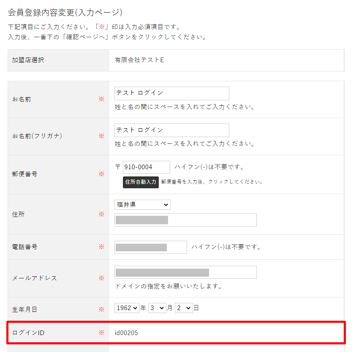This screenshot has width=356, height=352.
Task: Click the red ※ mark beside ログインID
Action: coord(101,333)
